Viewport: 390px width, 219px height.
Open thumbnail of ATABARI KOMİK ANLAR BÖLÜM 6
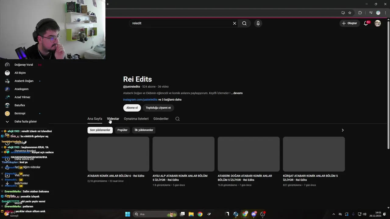click(118, 154)
